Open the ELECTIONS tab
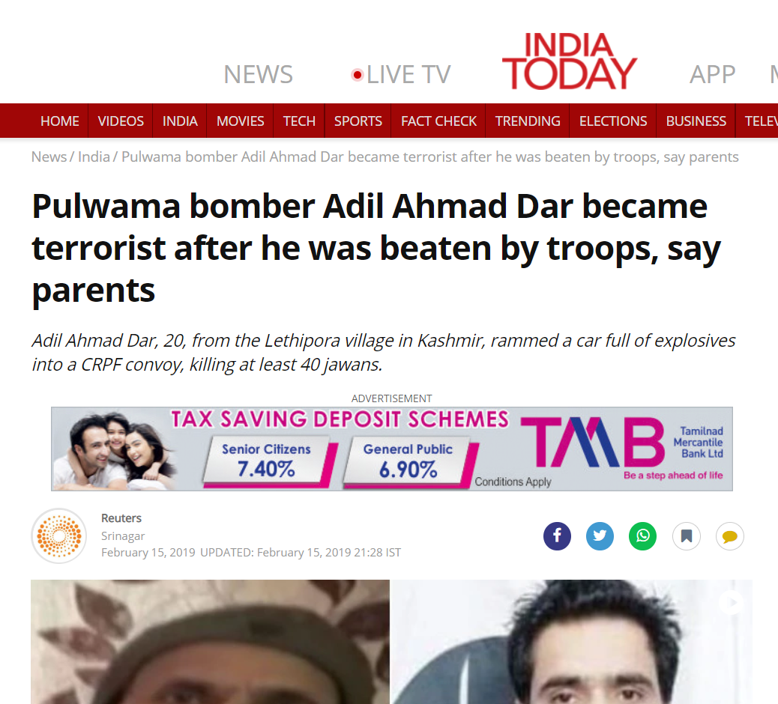778x704 pixels. click(x=613, y=121)
